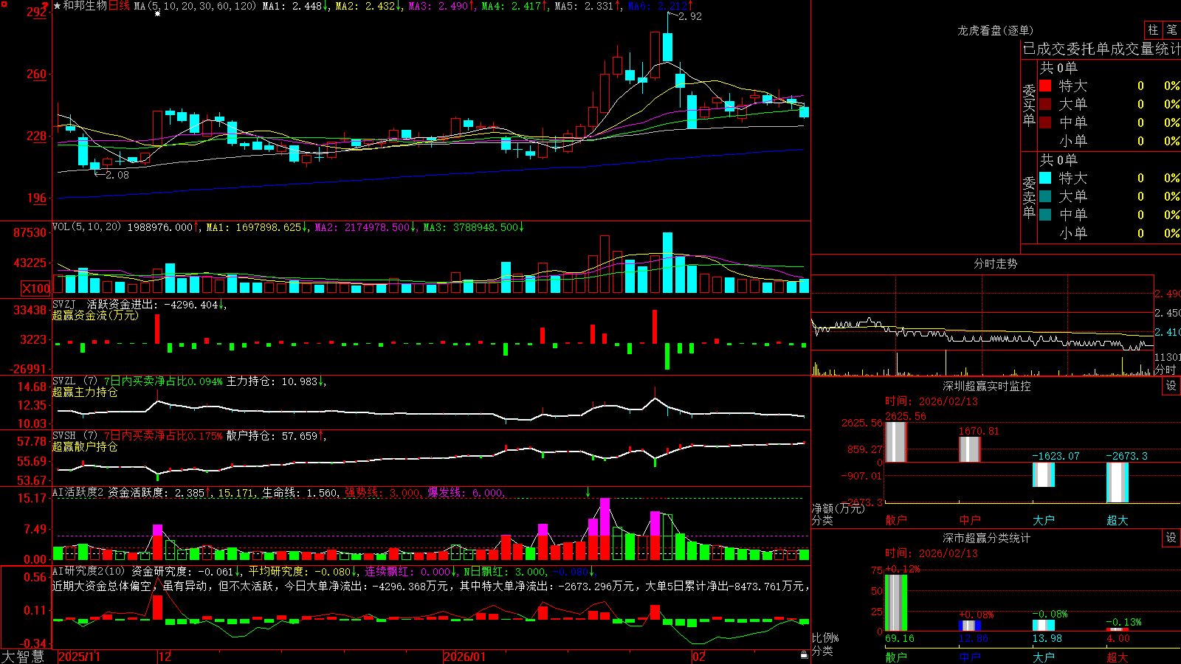The width and height of the screenshot is (1181, 664).
Task: Click the cyan 特大 sell-order color swatch
Action: [x=1045, y=178]
